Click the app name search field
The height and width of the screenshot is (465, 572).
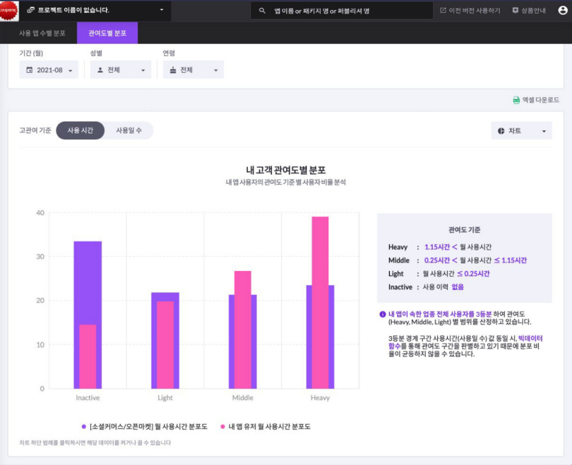[342, 11]
